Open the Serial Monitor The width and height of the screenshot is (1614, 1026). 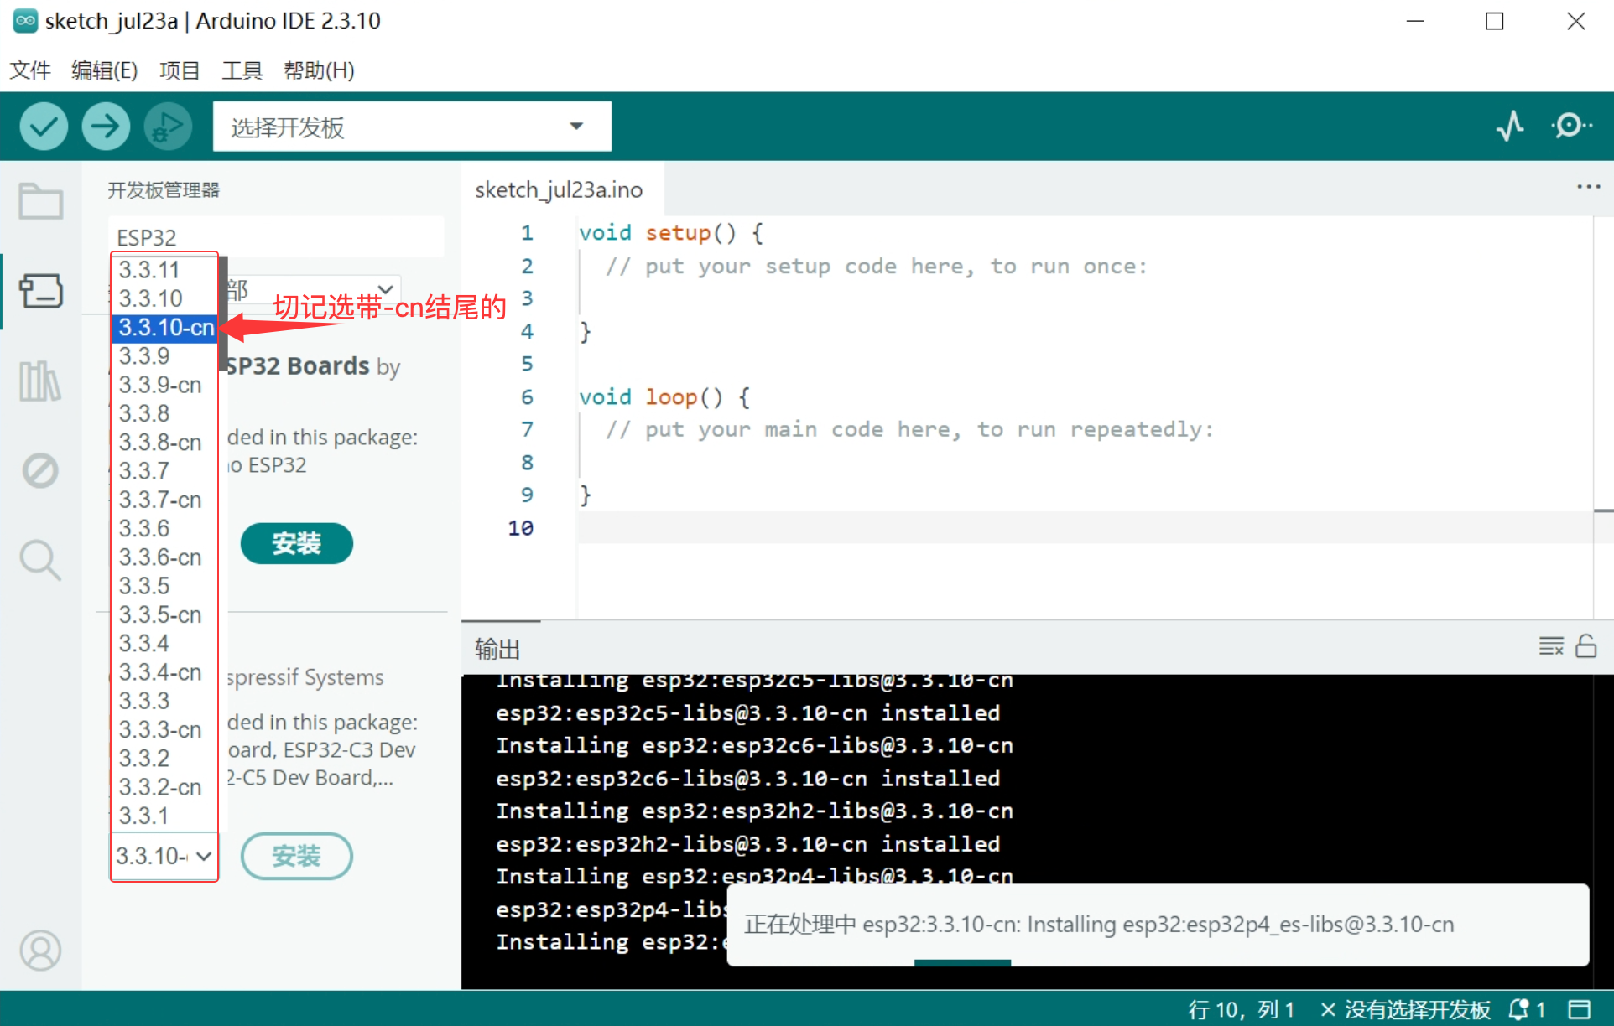tap(1570, 127)
